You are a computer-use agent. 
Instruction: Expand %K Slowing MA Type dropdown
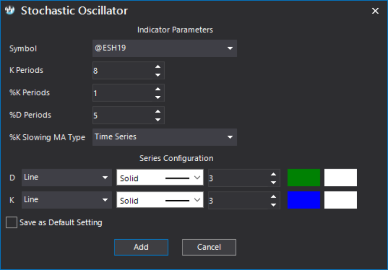165,137
